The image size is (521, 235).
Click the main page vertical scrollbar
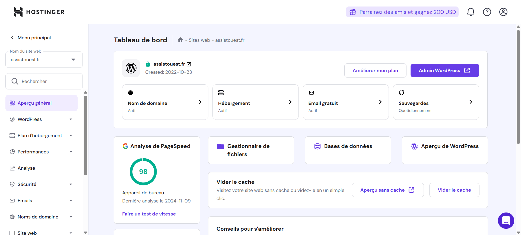(x=518, y=87)
